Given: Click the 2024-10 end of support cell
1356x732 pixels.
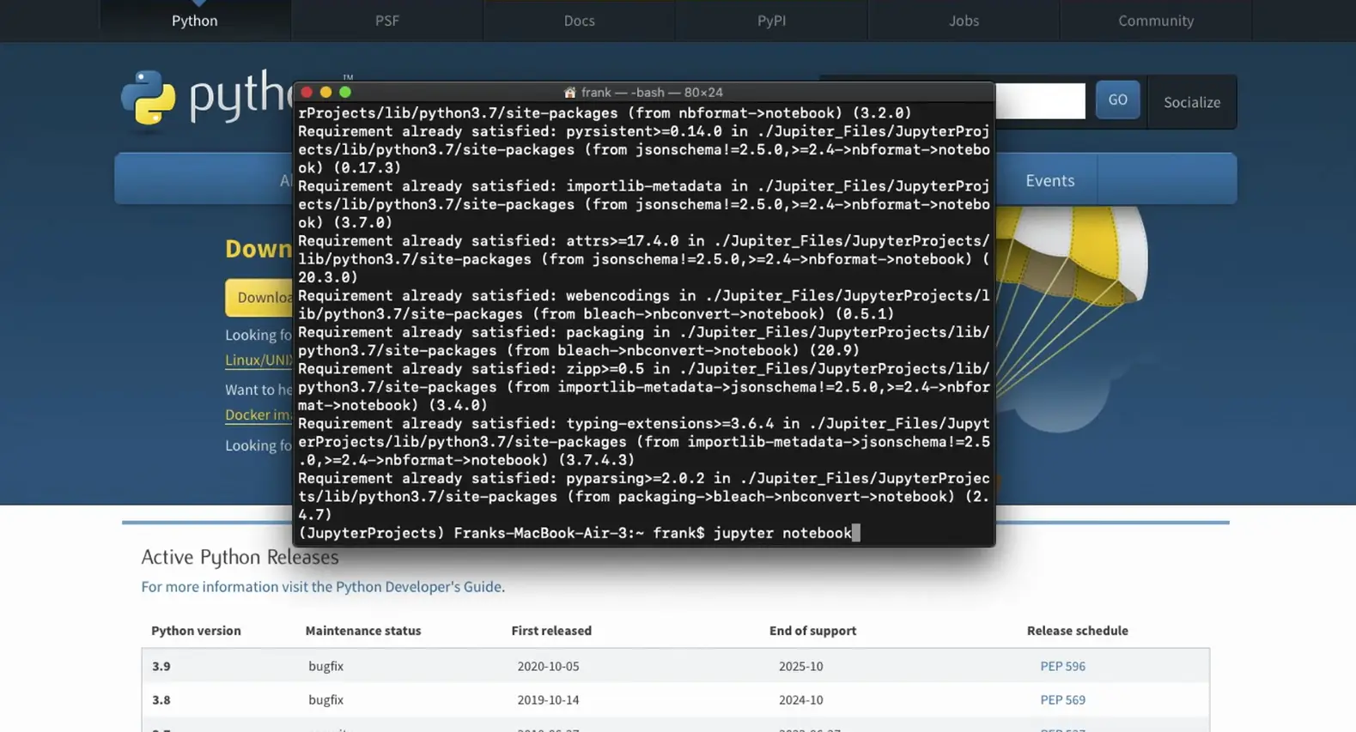Looking at the screenshot, I should pos(800,699).
